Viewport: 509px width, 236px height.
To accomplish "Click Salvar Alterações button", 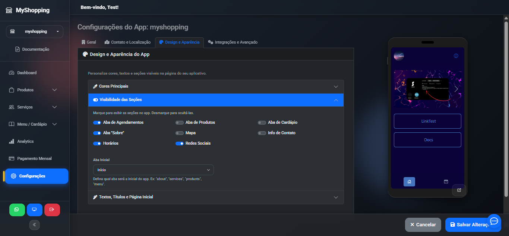I will tap(473, 225).
